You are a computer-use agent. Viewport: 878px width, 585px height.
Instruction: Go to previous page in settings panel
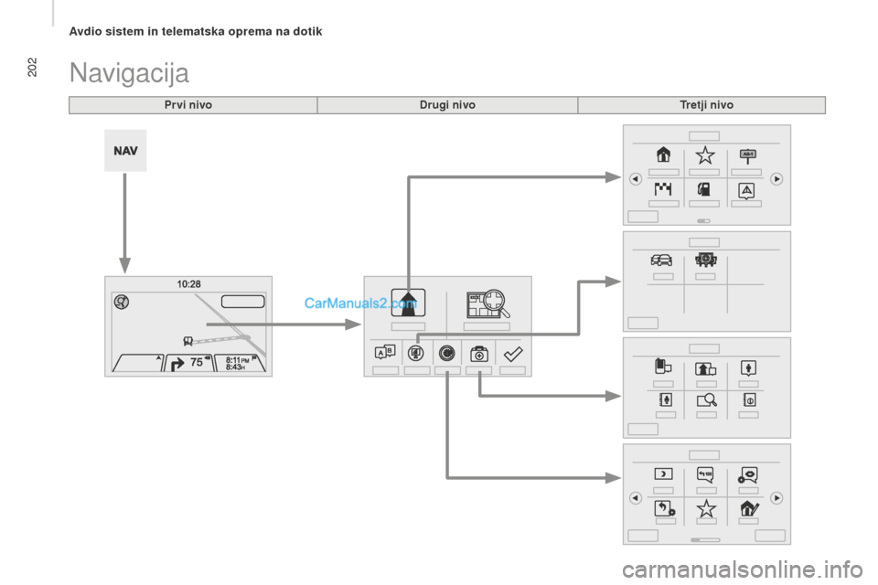click(635, 498)
